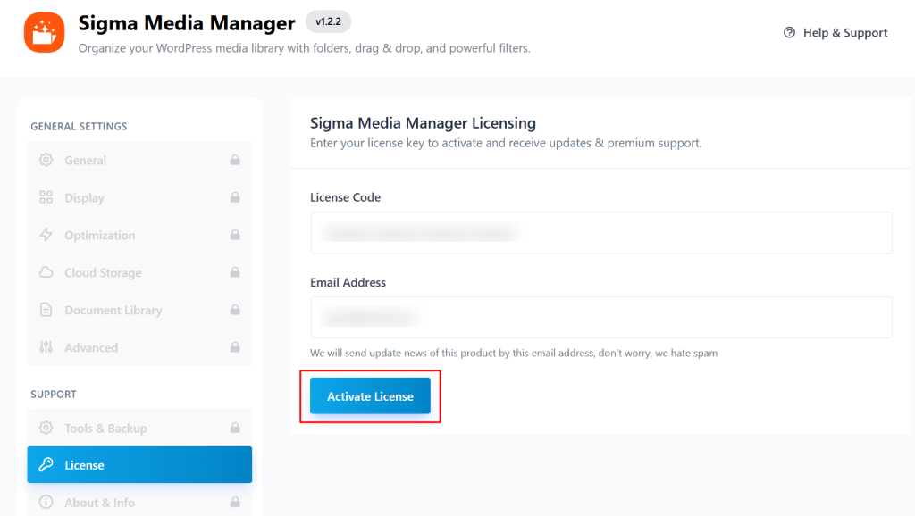Screen dimensions: 915x516
Task: Click the v1.2.2 version badge
Action: coord(328,21)
